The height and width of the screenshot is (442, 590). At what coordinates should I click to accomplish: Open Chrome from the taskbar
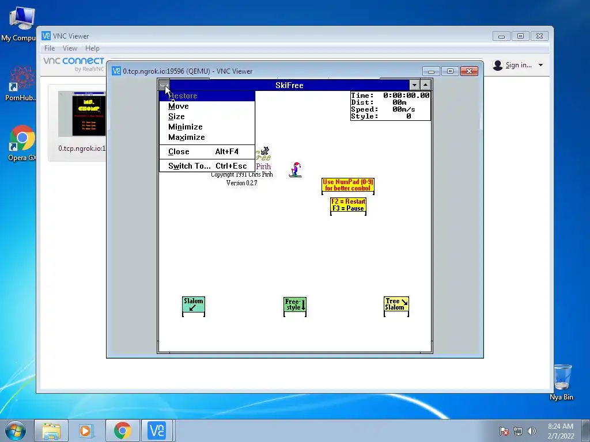click(x=122, y=430)
